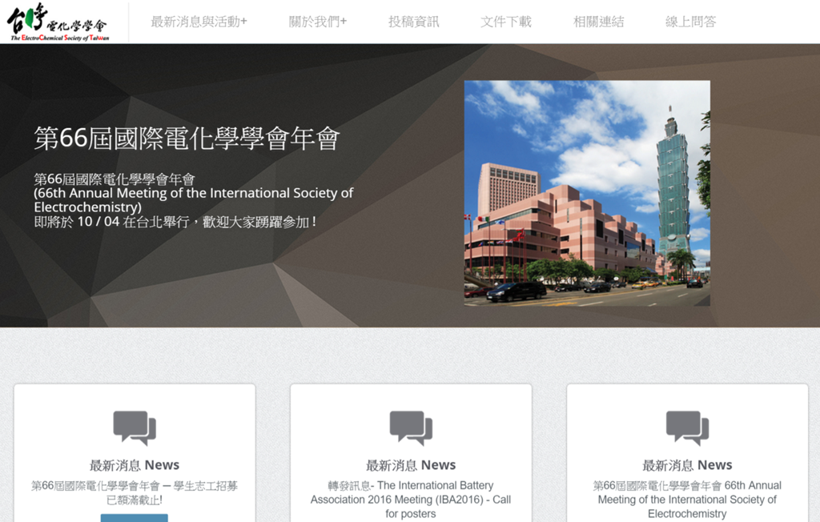The width and height of the screenshot is (820, 522).
Task: Open the 學生志工招募已額滿截止 news text
Action: [x=135, y=492]
